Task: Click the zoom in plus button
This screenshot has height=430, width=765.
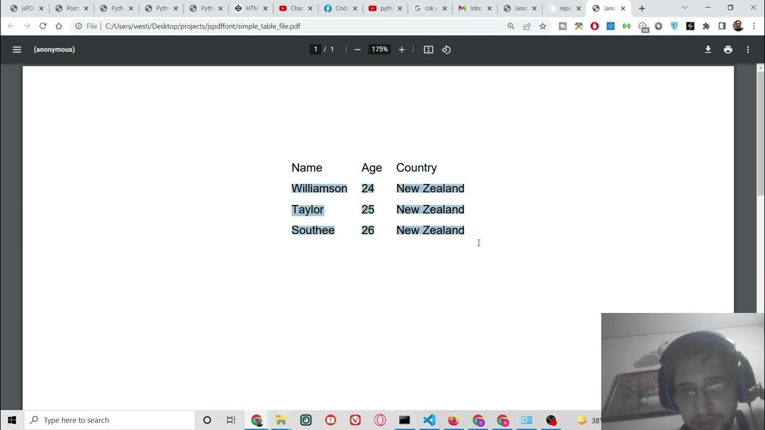Action: tap(402, 50)
